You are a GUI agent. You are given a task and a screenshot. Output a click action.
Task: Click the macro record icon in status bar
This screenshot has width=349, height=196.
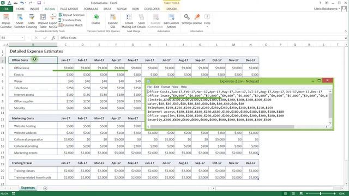pos(14,194)
